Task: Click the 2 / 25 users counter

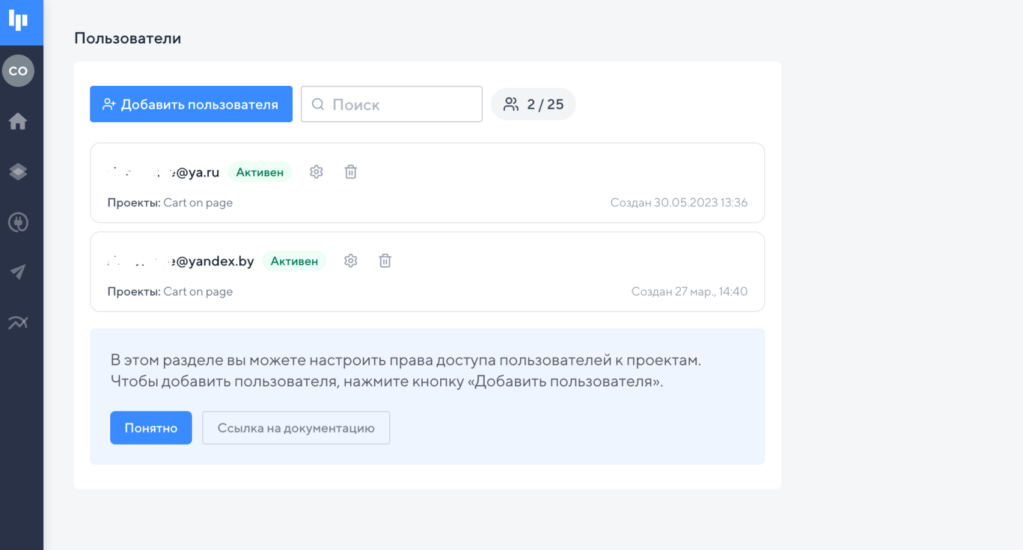Action: click(533, 104)
